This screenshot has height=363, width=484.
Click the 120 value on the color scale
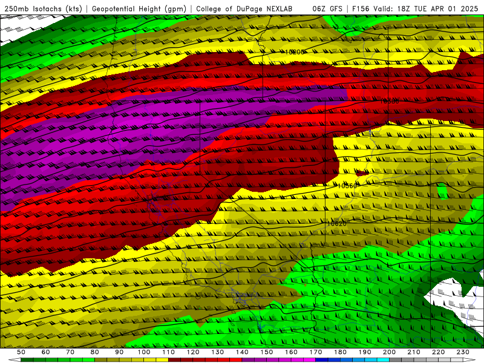tap(193, 352)
